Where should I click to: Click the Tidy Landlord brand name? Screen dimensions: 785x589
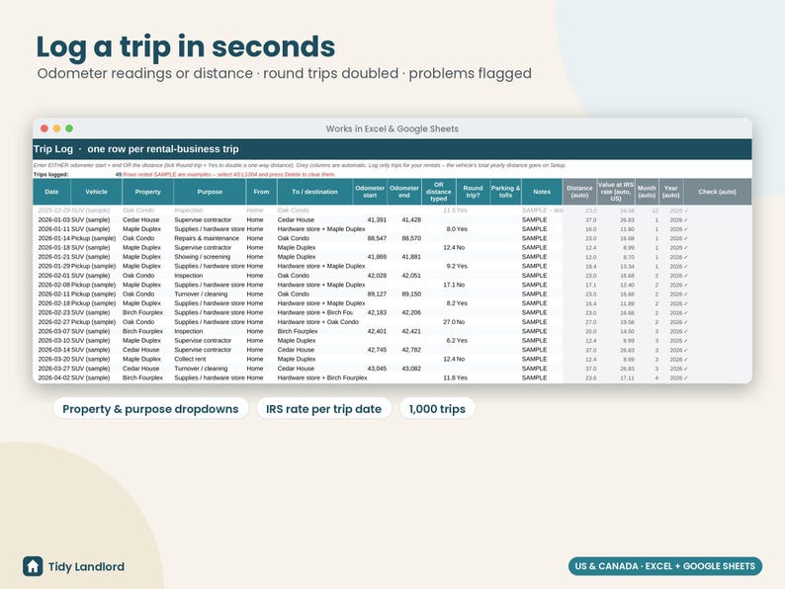(x=86, y=566)
